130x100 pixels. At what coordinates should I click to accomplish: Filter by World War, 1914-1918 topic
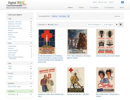click(15, 24)
